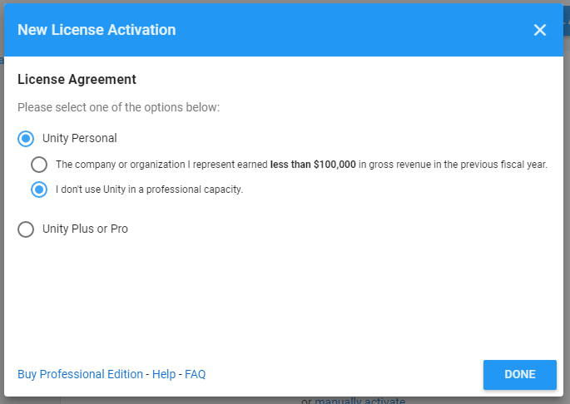Image resolution: width=570 pixels, height=404 pixels.
Task: Click the "Unity Plus or Pro" label text
Action: pyautogui.click(x=85, y=229)
